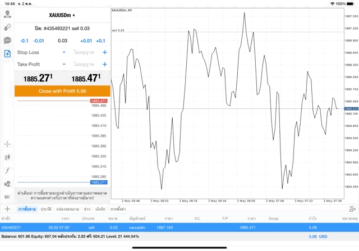Viewport: 359px width, 251px height.
Task: Increase volume by +0.01
Action: click(86, 40)
